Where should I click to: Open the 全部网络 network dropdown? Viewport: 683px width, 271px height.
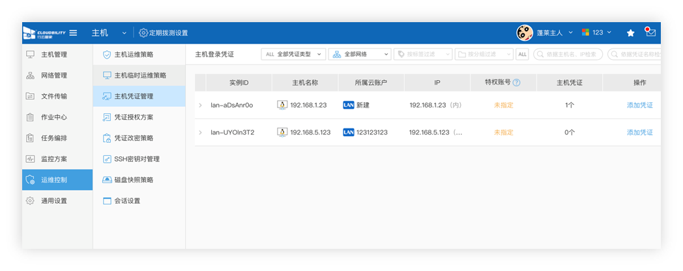[x=359, y=55]
